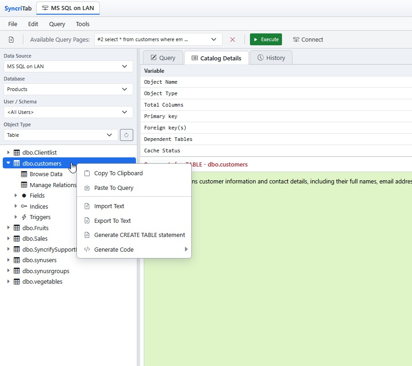Choose Copy To Clipboard menu entry
Viewport: 412px width, 366px height.
point(134,173)
